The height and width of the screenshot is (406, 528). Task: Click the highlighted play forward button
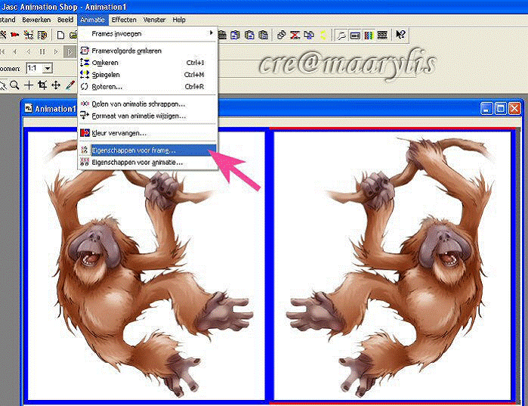coord(69,52)
